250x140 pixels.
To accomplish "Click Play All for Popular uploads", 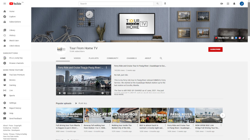I will [x=81, y=103].
